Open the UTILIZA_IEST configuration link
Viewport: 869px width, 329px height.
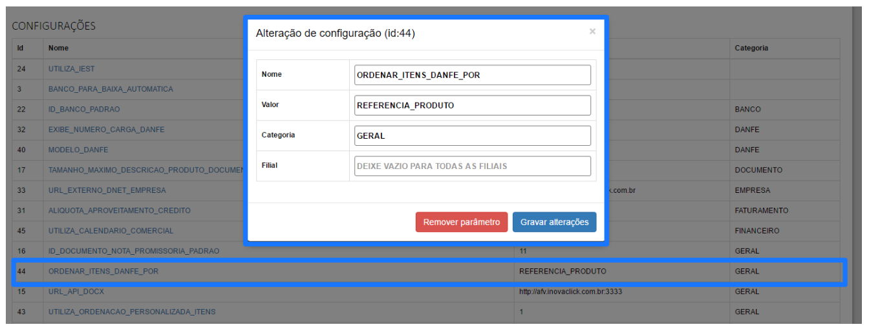pyautogui.click(x=71, y=69)
